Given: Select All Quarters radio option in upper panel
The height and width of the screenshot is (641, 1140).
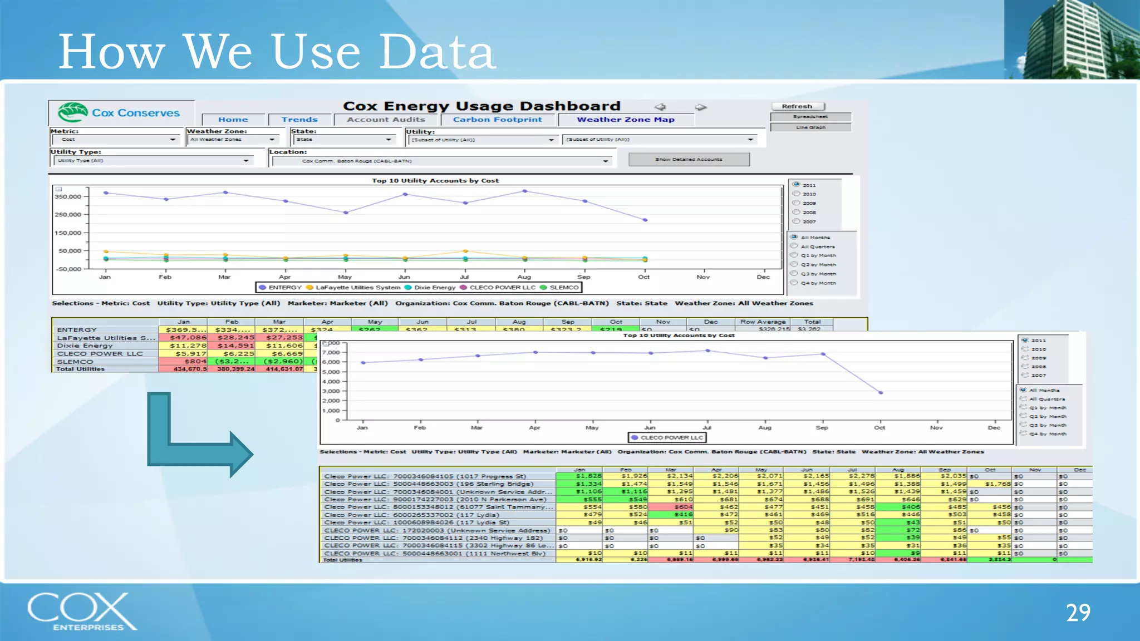Looking at the screenshot, I should [x=794, y=246].
